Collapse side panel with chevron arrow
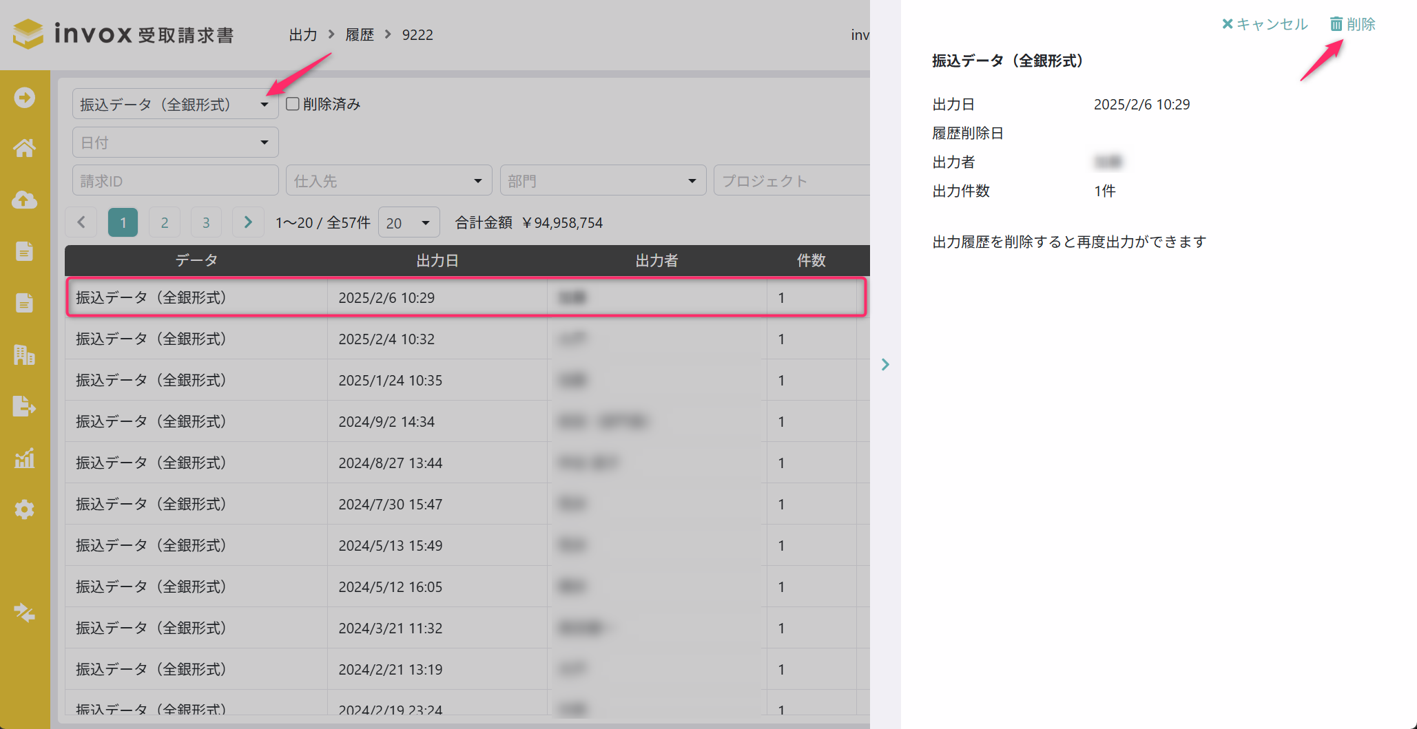 pyautogui.click(x=885, y=364)
